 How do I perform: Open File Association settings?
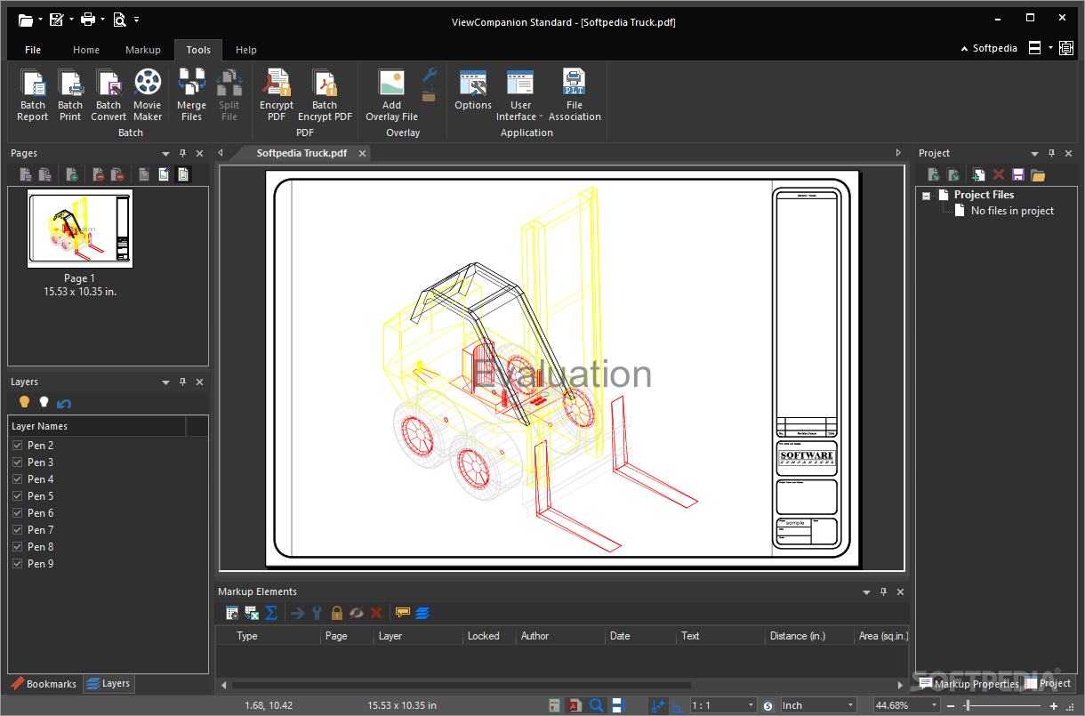(575, 96)
